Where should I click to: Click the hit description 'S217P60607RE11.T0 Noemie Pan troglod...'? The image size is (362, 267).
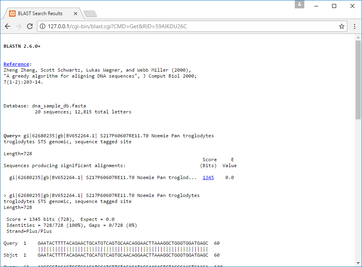point(141,177)
